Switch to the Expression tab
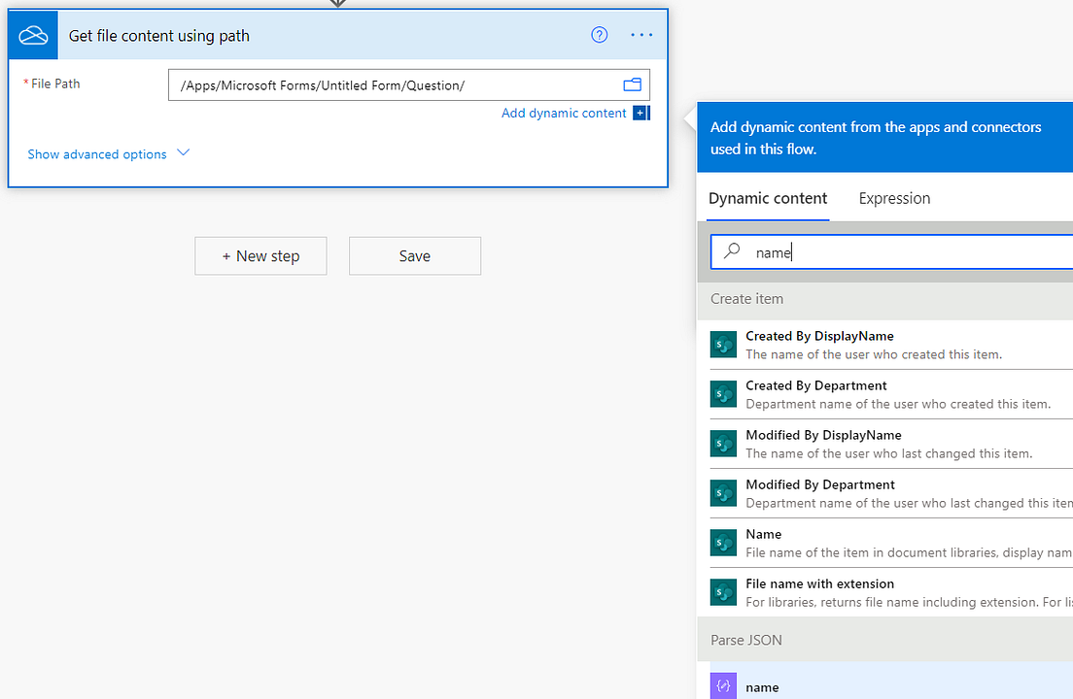The height and width of the screenshot is (699, 1073). [893, 198]
